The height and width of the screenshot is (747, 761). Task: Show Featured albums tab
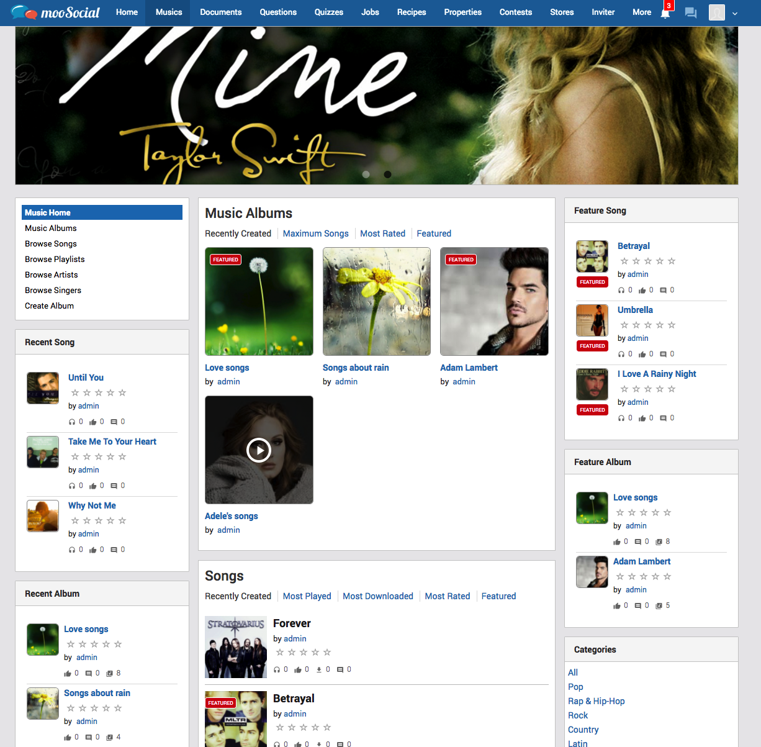[434, 233]
